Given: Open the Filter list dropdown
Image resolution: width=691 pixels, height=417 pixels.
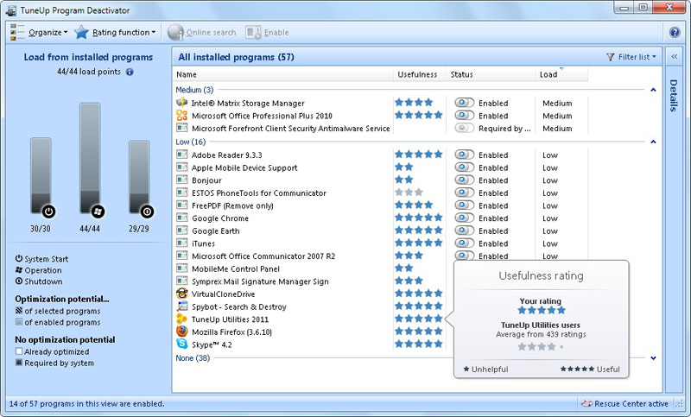Looking at the screenshot, I should point(631,57).
